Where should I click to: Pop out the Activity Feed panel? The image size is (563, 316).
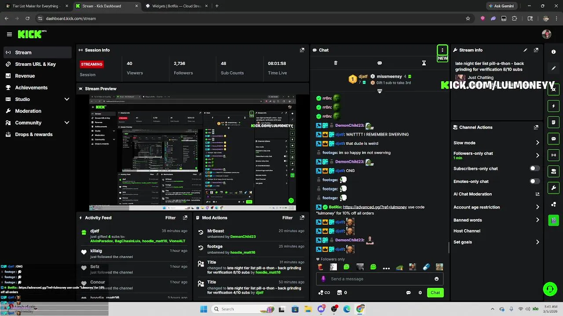(185, 218)
